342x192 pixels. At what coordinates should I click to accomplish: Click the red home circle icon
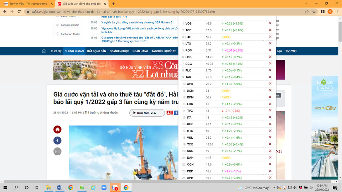point(57,129)
